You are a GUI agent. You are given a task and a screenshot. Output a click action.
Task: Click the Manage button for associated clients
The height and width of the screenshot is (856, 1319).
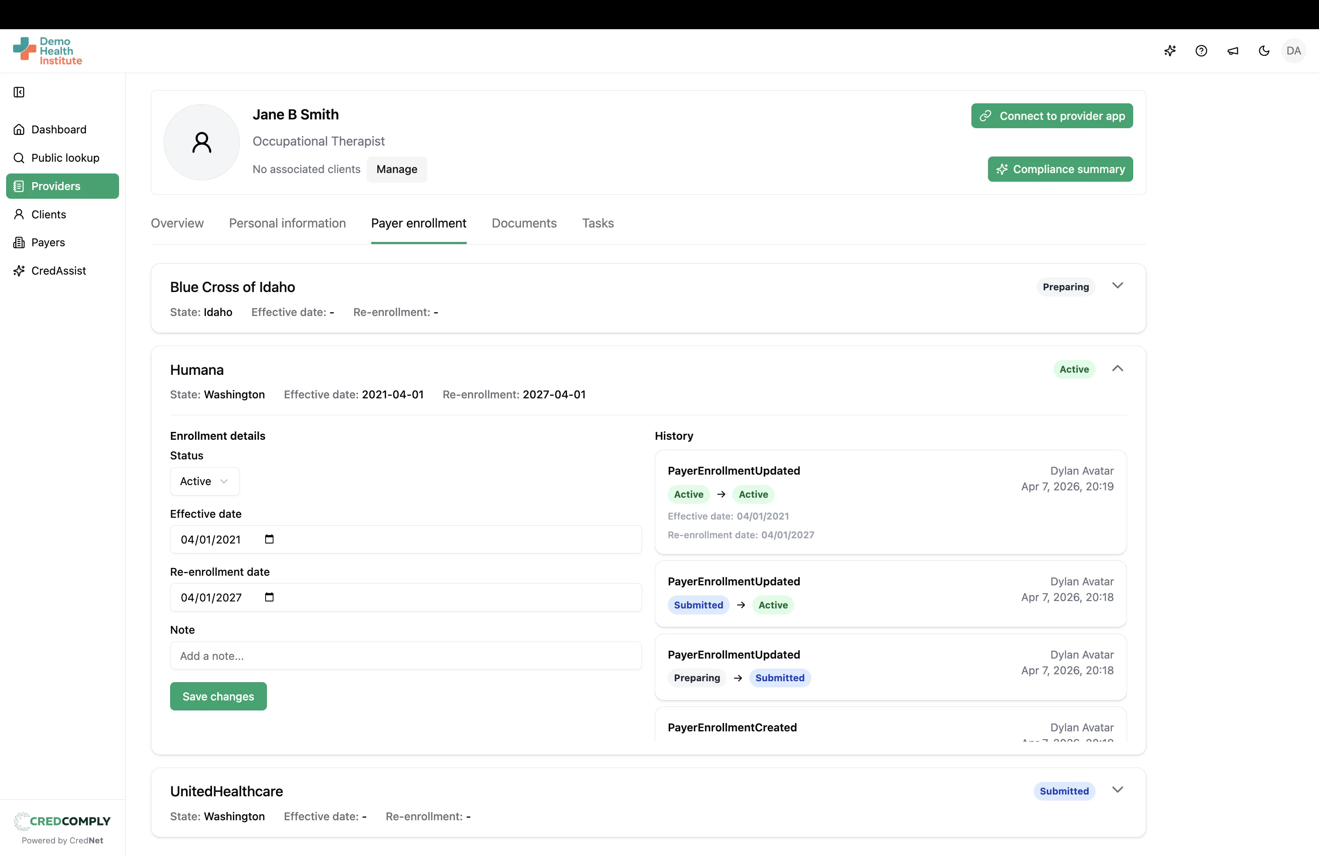coord(397,170)
